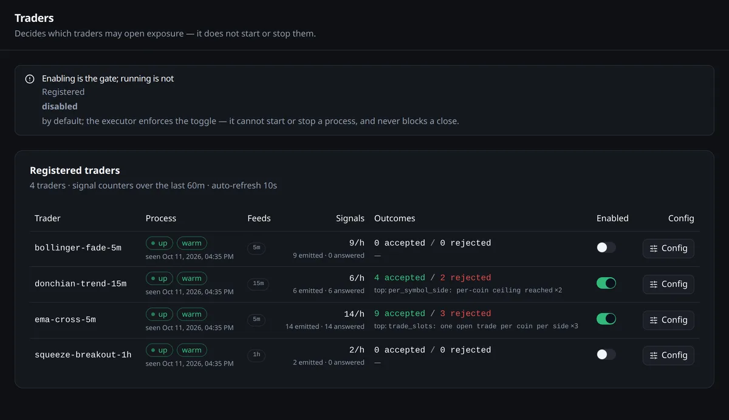Click the "2/h" signals value
729x420 pixels.
click(357, 350)
